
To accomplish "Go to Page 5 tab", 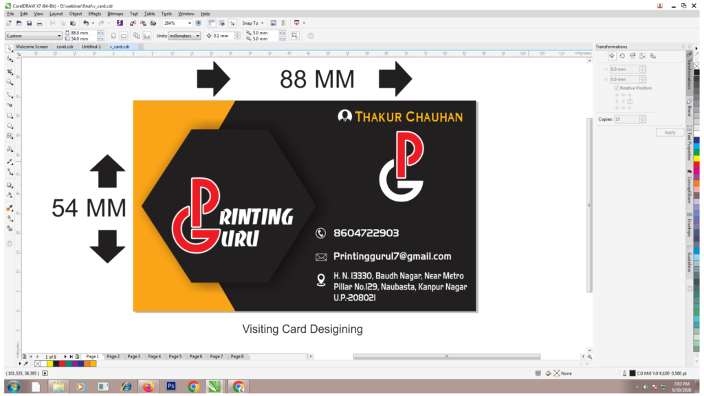I will click(175, 357).
